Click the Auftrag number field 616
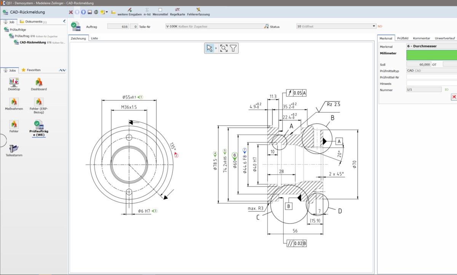This screenshot has height=275, width=457. (118, 27)
